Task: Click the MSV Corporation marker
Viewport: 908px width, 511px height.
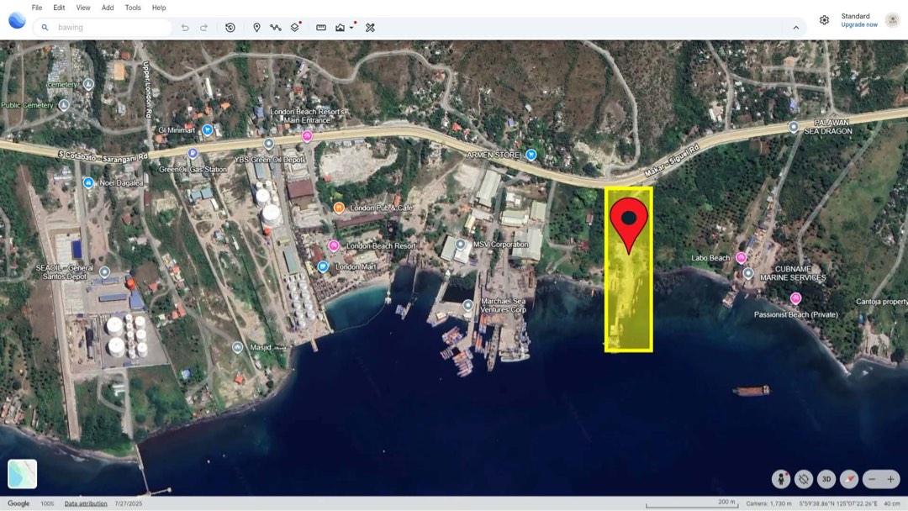Action: [461, 245]
